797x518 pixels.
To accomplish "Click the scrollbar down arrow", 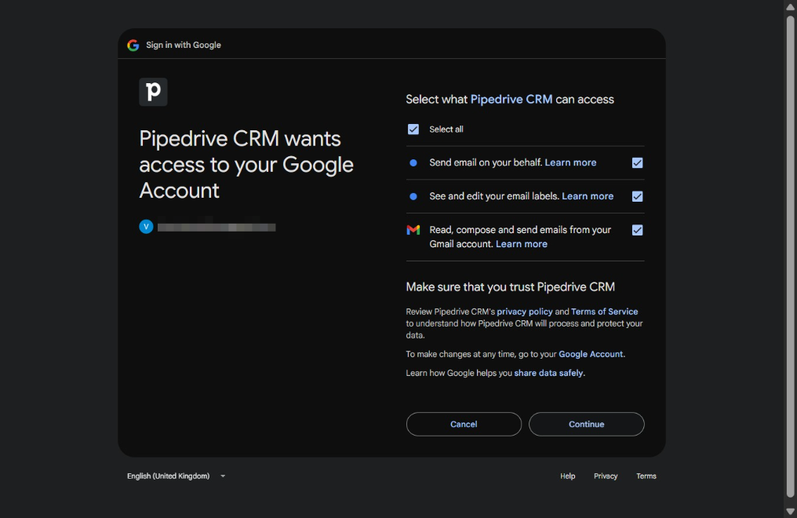I will click(790, 512).
